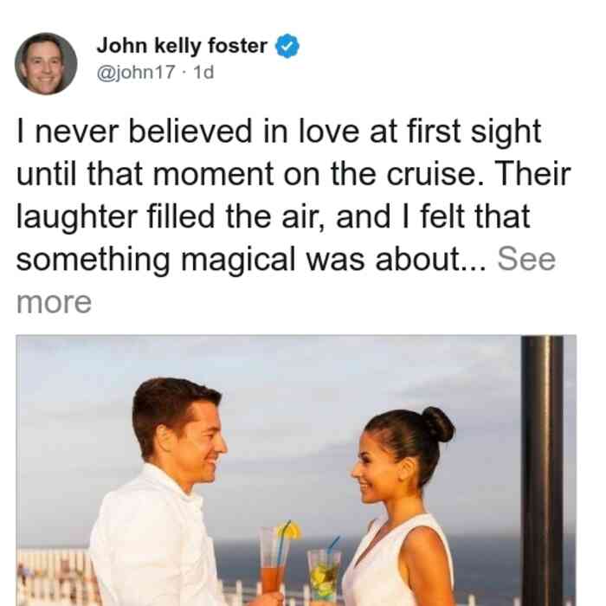Open the attached cruise couple photo

point(296,470)
